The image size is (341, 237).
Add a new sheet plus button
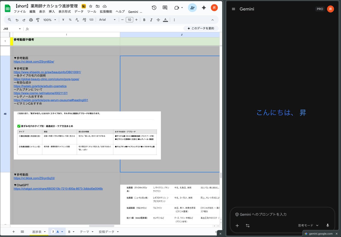pos(13,232)
